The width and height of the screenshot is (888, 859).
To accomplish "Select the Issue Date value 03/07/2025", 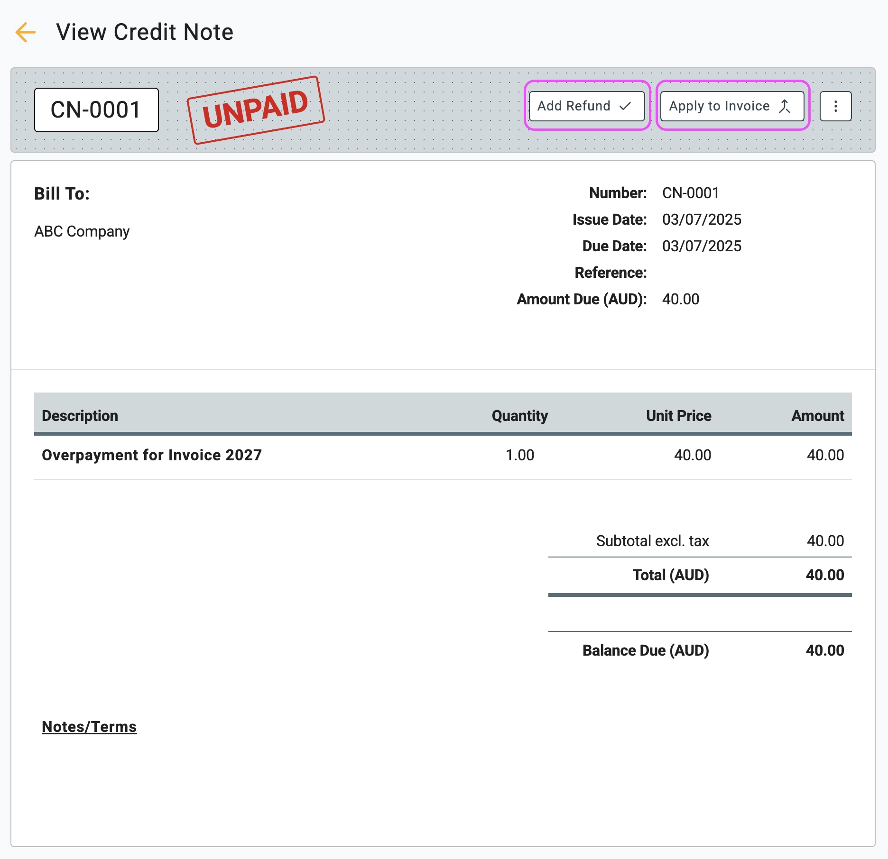I will point(702,219).
